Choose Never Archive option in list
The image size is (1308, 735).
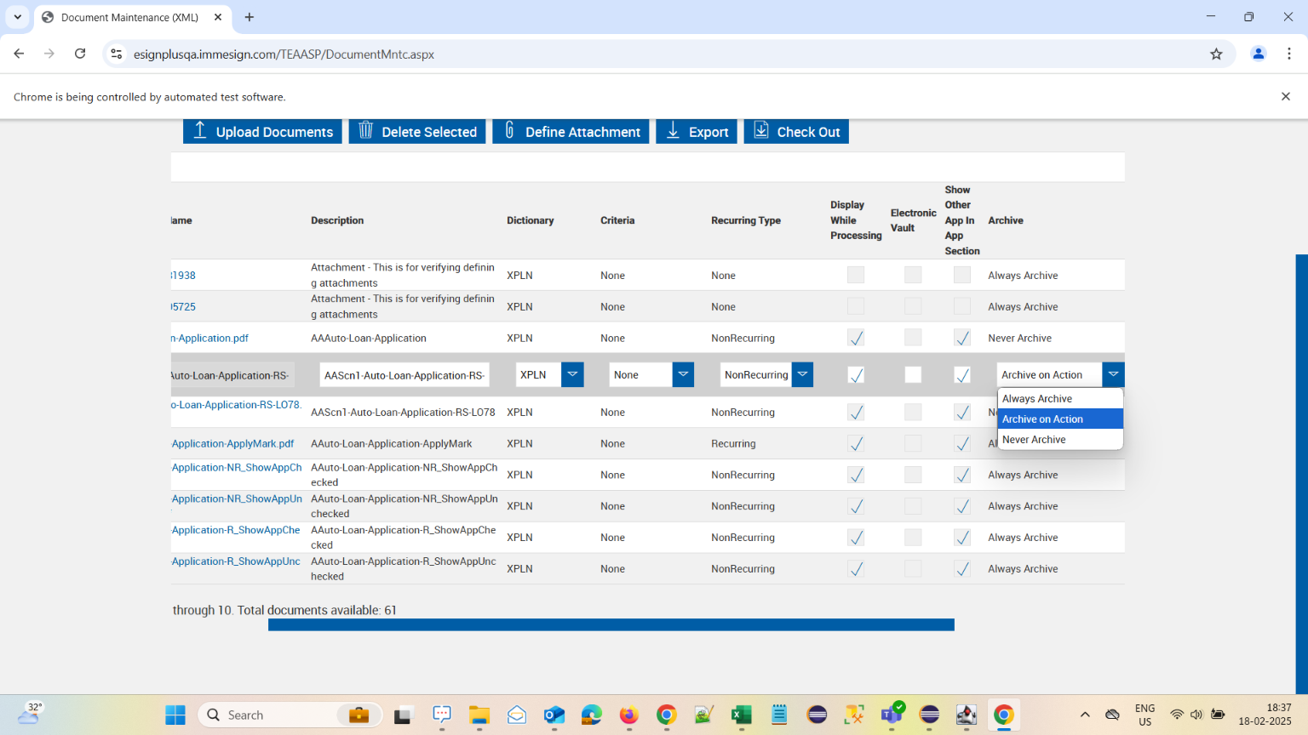pos(1034,440)
